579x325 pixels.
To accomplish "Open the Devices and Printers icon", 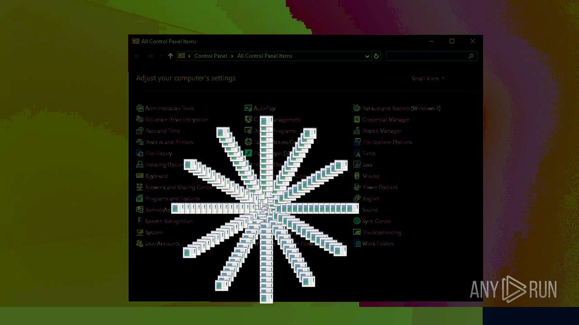I will [x=140, y=142].
